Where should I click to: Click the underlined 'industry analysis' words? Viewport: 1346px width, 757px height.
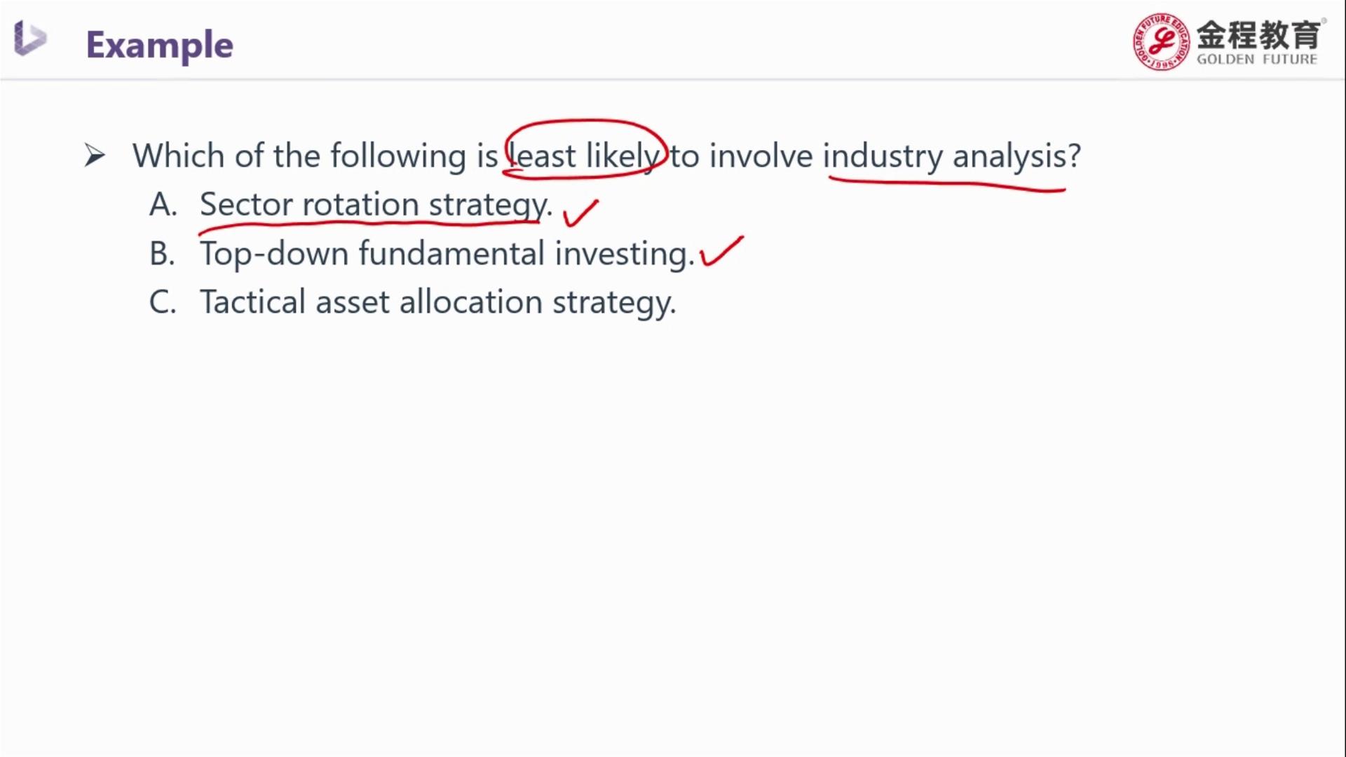click(952, 156)
